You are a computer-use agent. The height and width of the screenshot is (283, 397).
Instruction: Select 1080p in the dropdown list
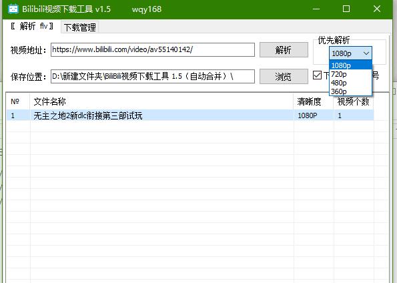351,65
